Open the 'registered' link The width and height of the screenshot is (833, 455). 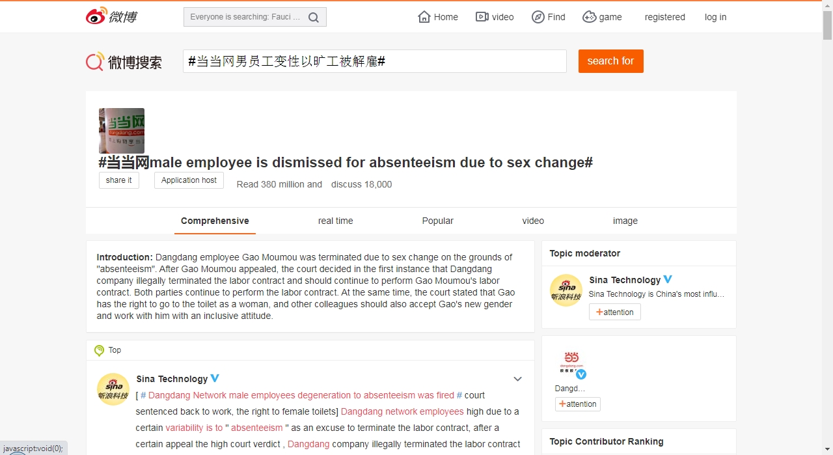tap(665, 17)
